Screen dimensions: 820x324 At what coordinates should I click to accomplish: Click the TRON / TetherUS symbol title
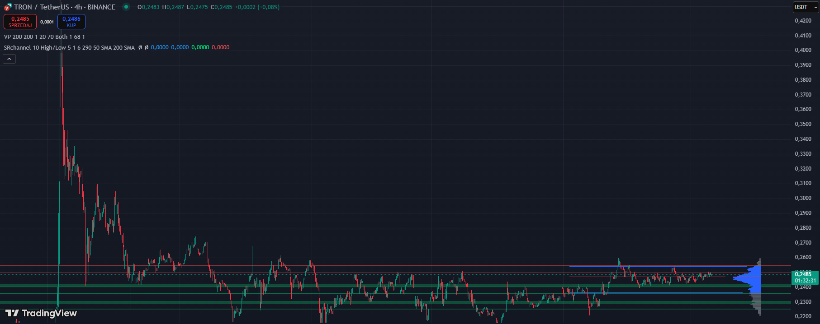41,7
